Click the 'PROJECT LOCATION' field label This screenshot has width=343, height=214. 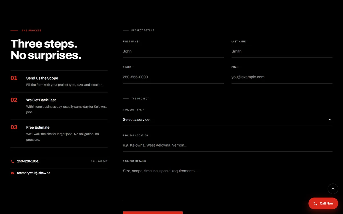[x=135, y=136]
